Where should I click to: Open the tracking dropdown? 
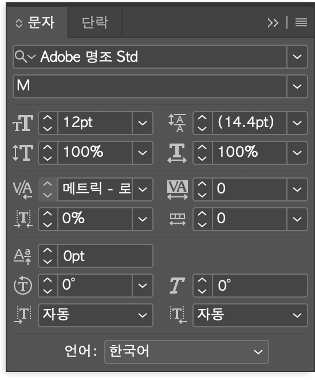[x=297, y=189]
